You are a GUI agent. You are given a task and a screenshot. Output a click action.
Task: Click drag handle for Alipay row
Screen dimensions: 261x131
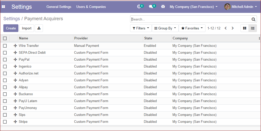click(x=15, y=87)
